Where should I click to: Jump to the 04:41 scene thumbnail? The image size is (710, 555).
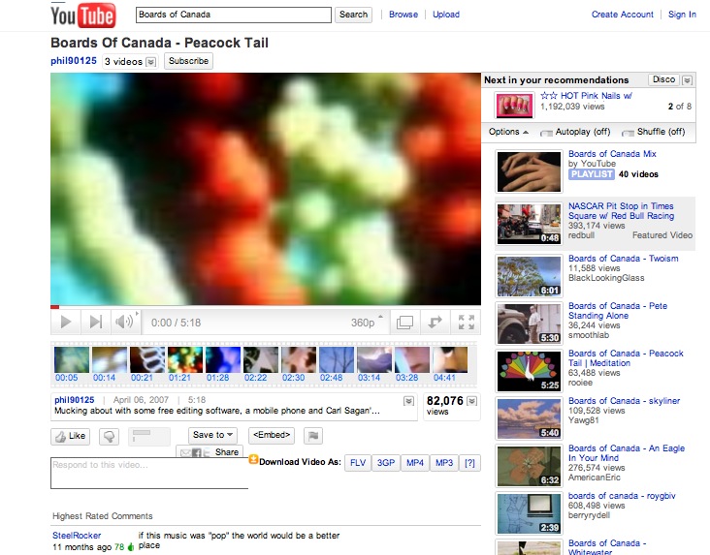pyautogui.click(x=450, y=359)
